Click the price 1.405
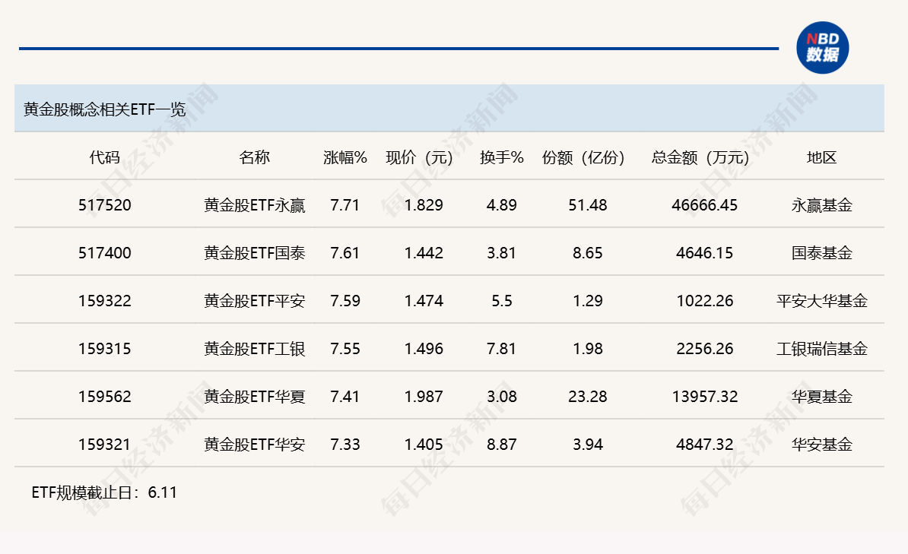The width and height of the screenshot is (908, 554). click(x=424, y=445)
